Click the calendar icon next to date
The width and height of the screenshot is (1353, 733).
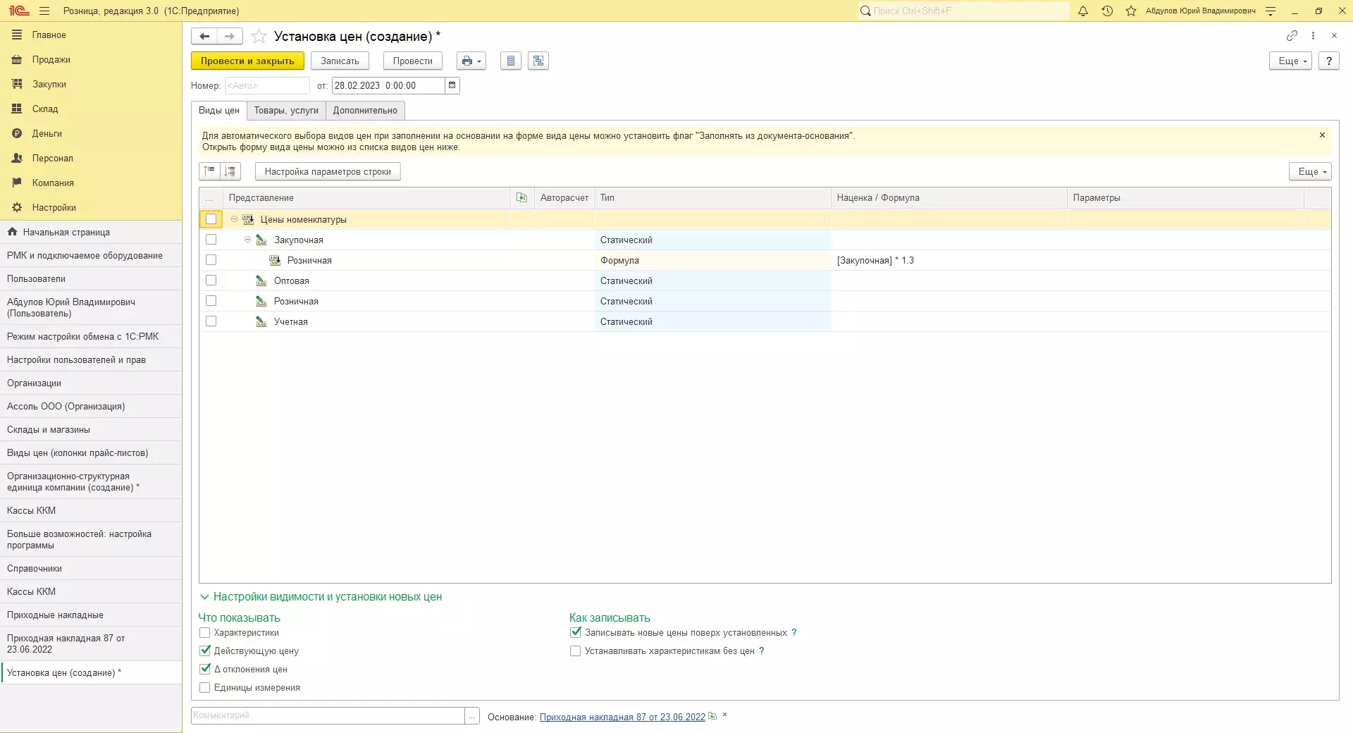coord(452,85)
